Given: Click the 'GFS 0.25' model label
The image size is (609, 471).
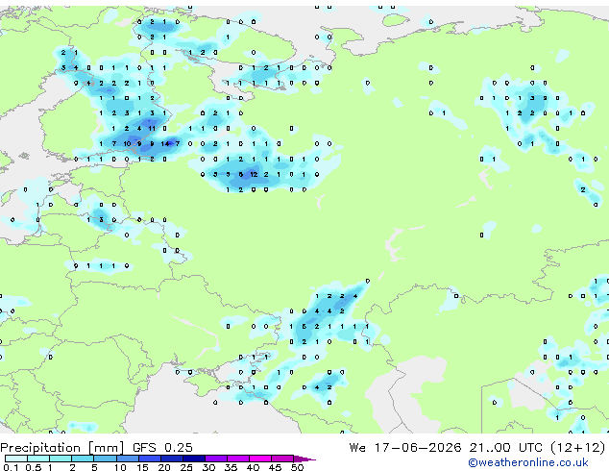Looking at the screenshot, I should click(x=162, y=447).
